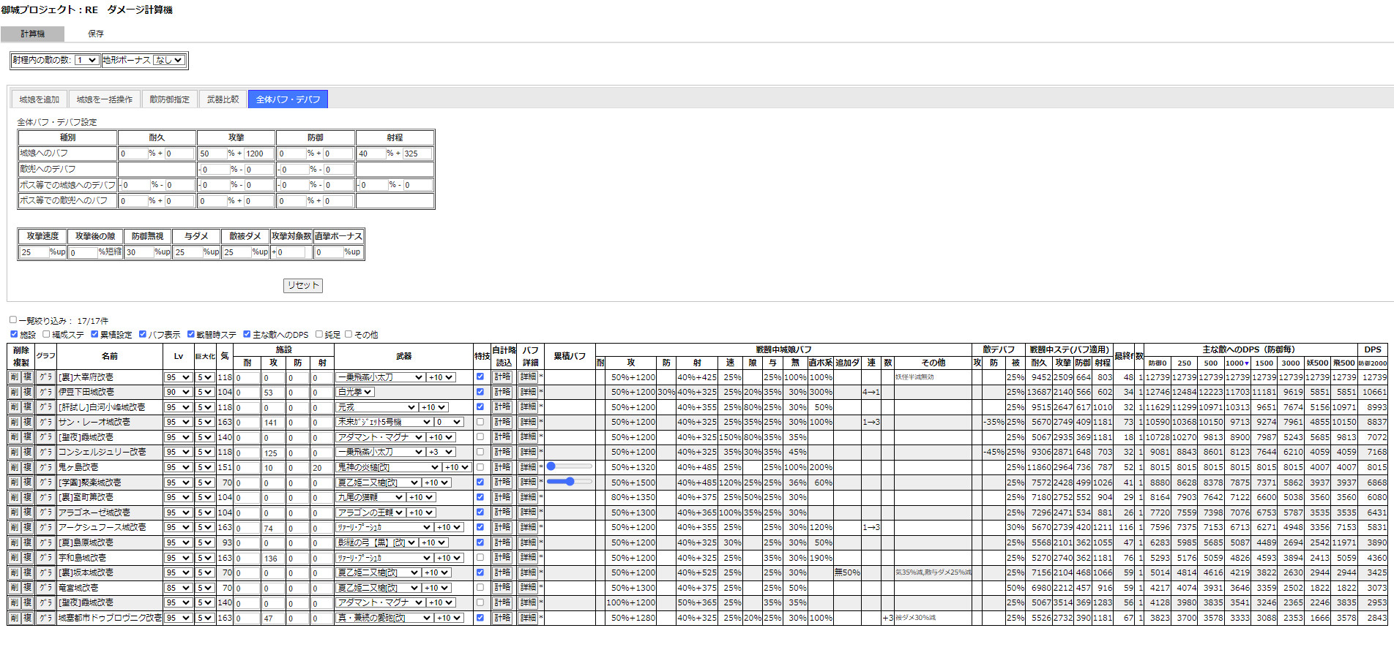Switch to the 保存 tab
The width and height of the screenshot is (1394, 647).
pyautogui.click(x=96, y=34)
